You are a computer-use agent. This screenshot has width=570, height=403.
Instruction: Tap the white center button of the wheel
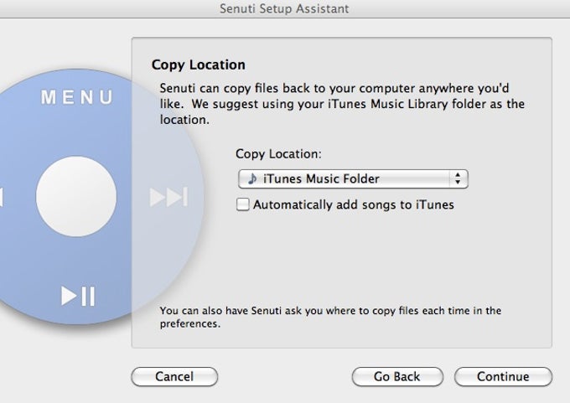76,197
